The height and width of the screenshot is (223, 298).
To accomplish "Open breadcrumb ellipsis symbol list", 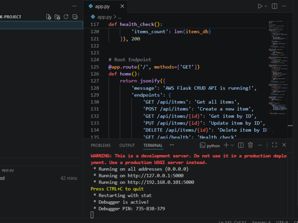I will [119, 18].
